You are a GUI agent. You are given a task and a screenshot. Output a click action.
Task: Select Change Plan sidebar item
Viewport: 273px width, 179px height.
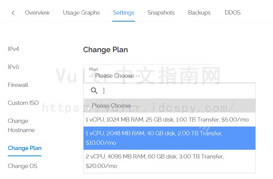[x=24, y=148]
